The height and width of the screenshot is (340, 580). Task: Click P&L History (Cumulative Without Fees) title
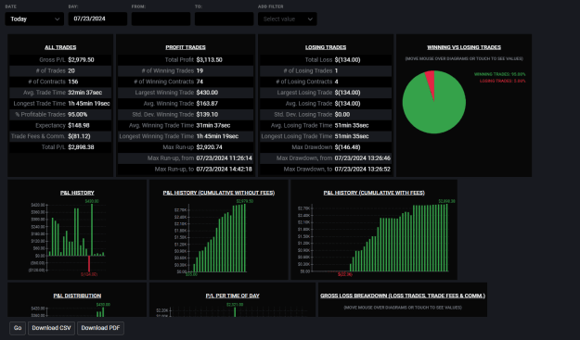point(219,193)
